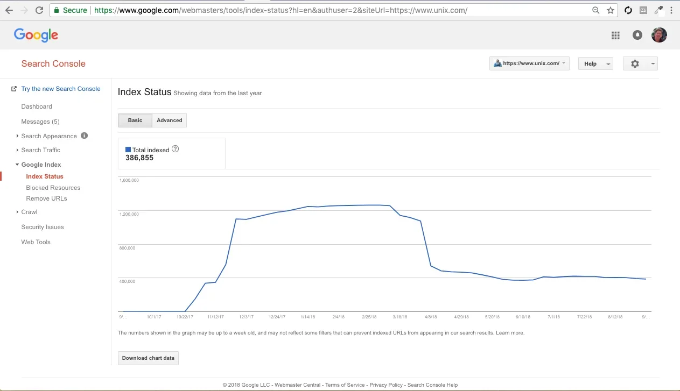680x391 pixels.
Task: Click the browser address bar URL
Action: pos(281,10)
